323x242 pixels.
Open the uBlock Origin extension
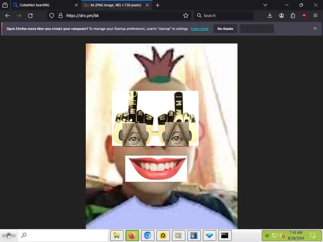(304, 16)
